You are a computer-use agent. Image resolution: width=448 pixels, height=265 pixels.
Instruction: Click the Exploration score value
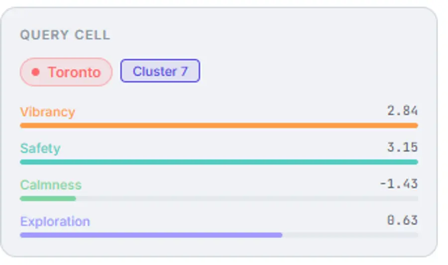(x=402, y=220)
